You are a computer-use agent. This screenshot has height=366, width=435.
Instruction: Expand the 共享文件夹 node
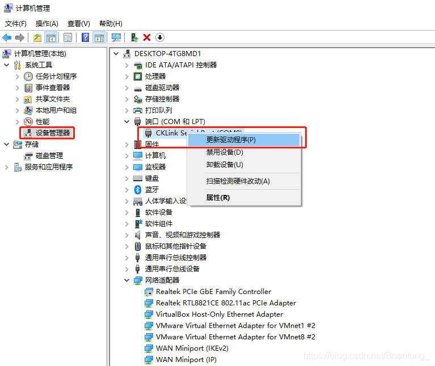pyautogui.click(x=17, y=99)
